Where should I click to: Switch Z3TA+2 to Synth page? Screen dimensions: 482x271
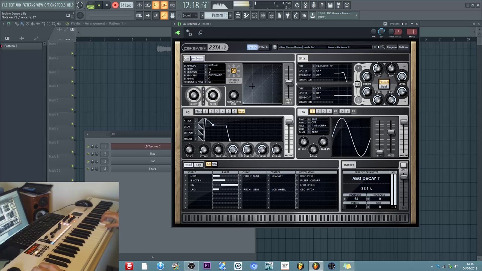252,47
